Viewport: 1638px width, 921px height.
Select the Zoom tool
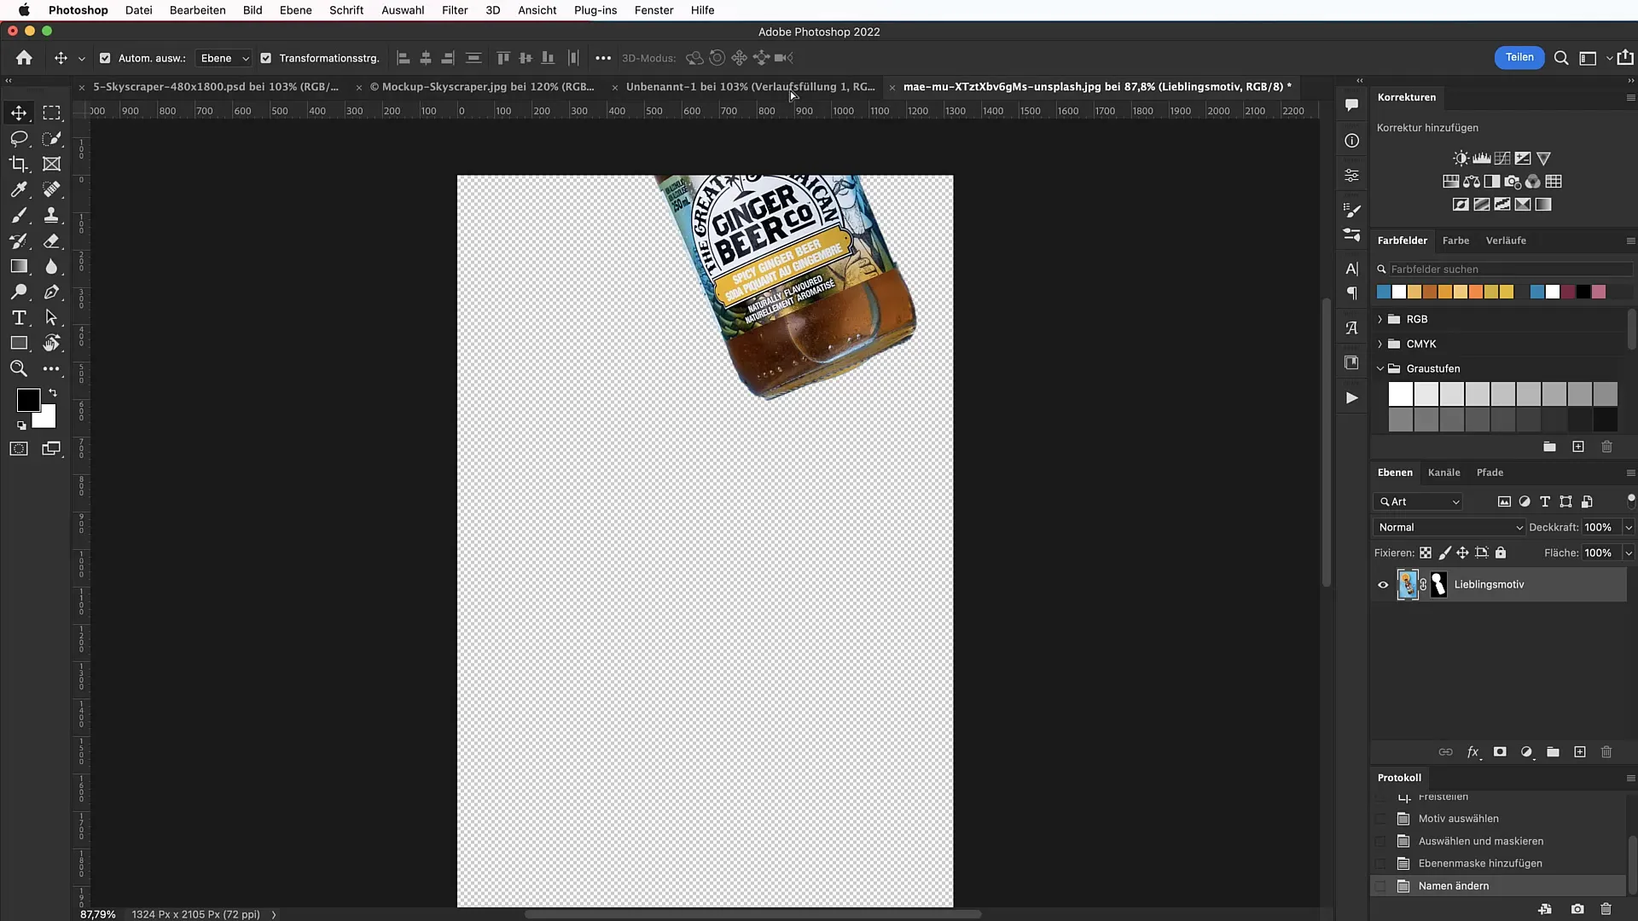pyautogui.click(x=18, y=369)
